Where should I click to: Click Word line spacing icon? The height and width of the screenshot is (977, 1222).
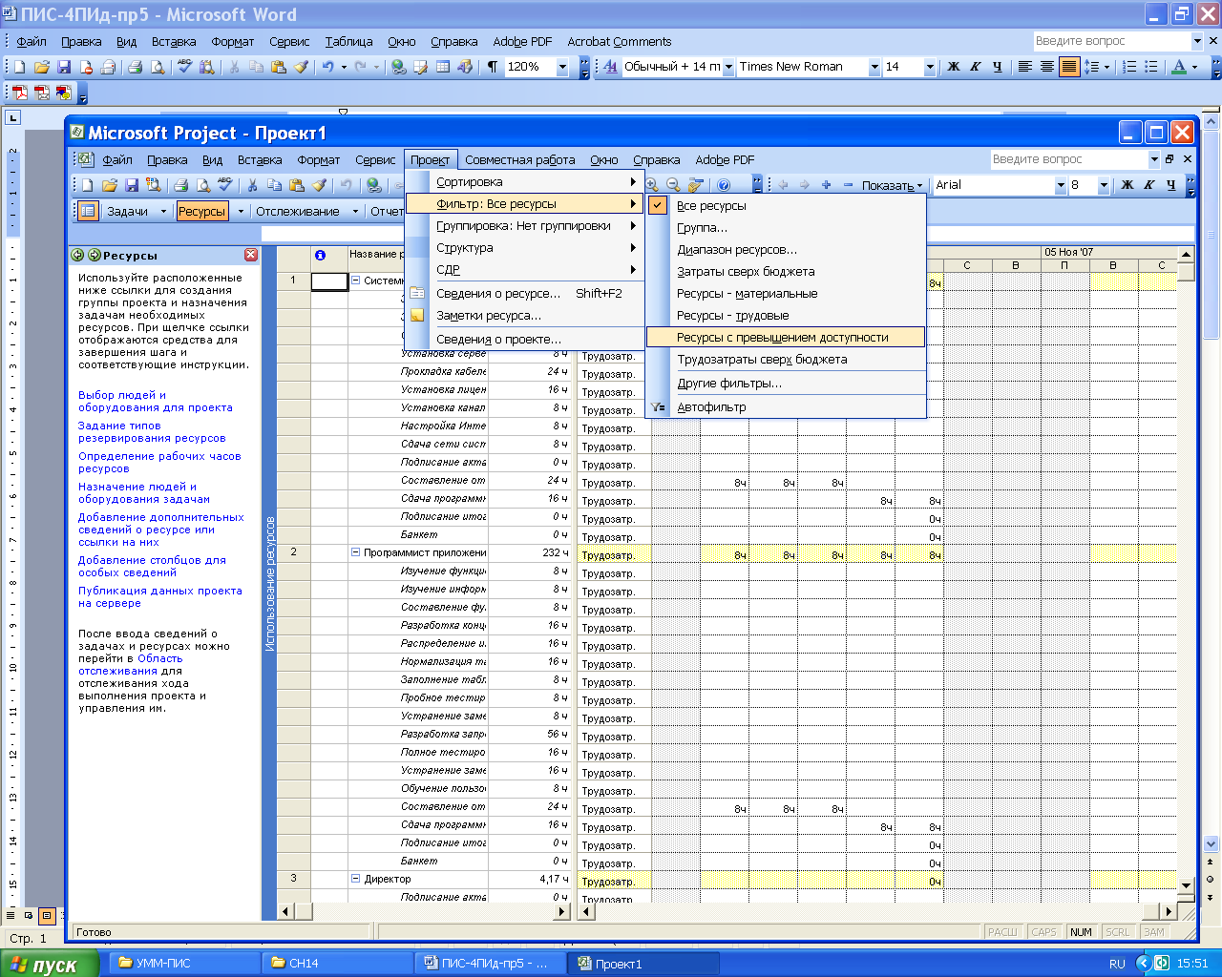pos(1093,67)
